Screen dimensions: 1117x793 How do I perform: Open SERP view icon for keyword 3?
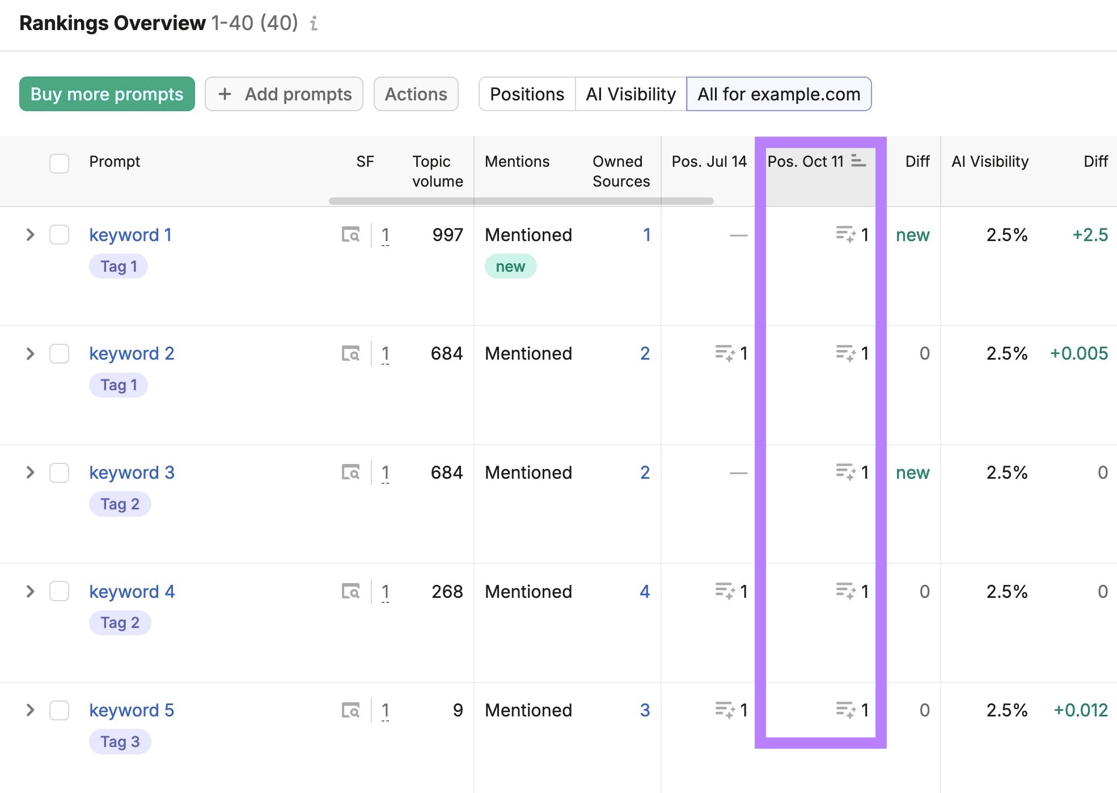point(350,472)
